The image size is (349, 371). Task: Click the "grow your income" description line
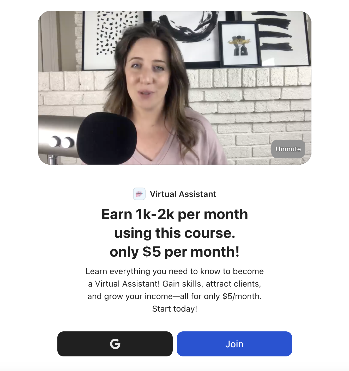click(175, 296)
